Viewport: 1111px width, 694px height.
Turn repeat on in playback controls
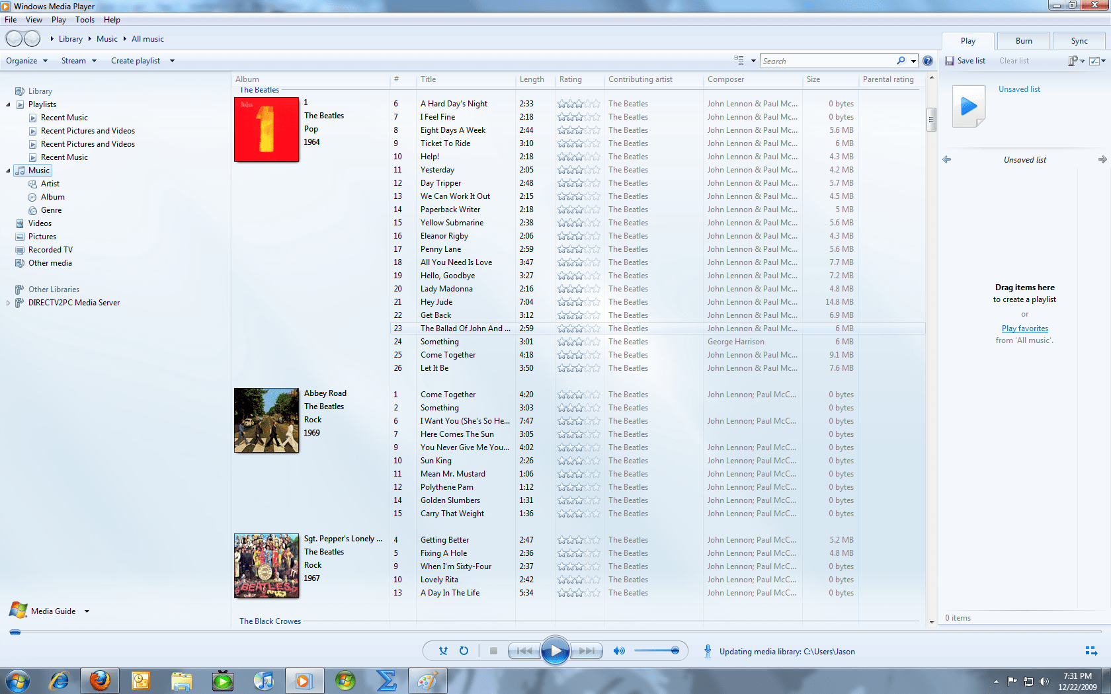pos(464,651)
